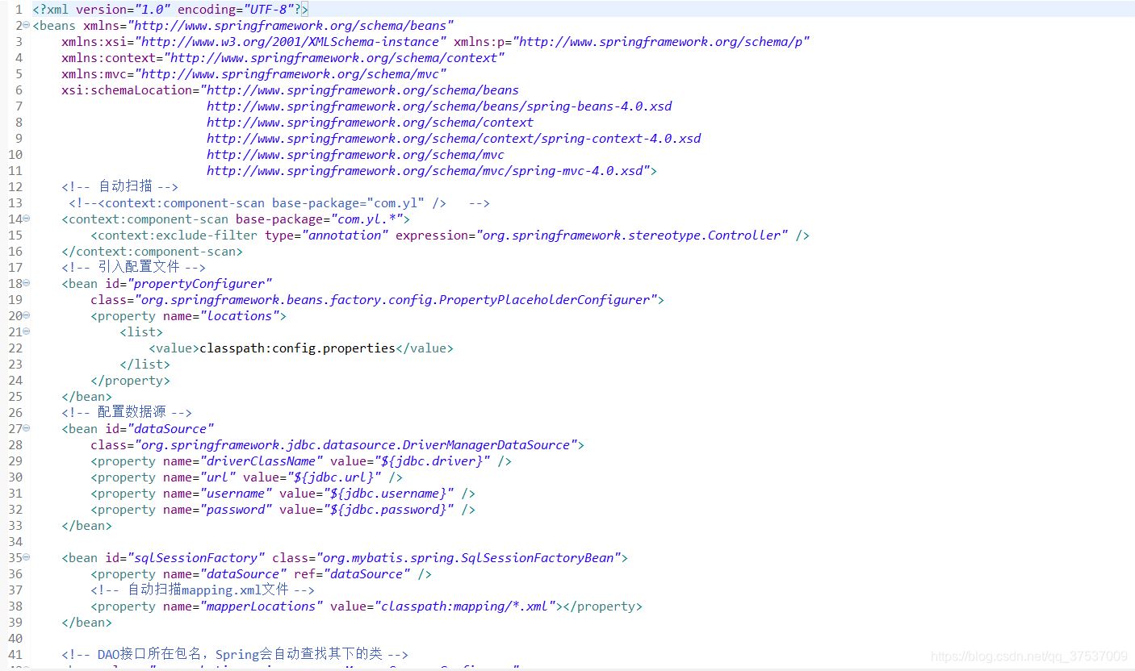The width and height of the screenshot is (1135, 671).
Task: Click the "propertyConfigurer" id value
Action: [x=199, y=284]
